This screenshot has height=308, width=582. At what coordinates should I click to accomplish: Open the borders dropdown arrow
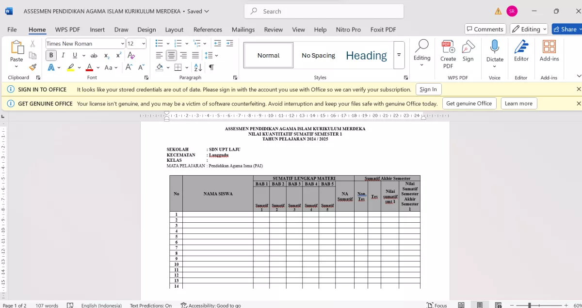pos(186,67)
